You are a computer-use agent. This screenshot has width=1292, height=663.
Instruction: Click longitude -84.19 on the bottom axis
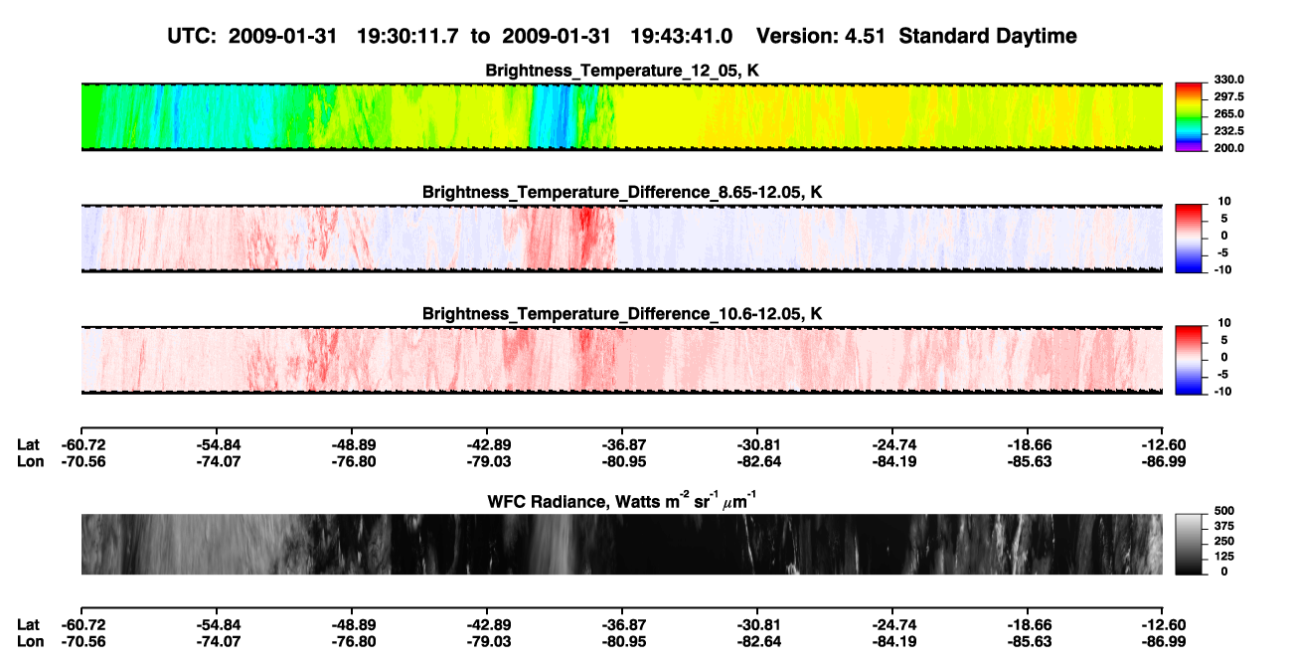[893, 641]
